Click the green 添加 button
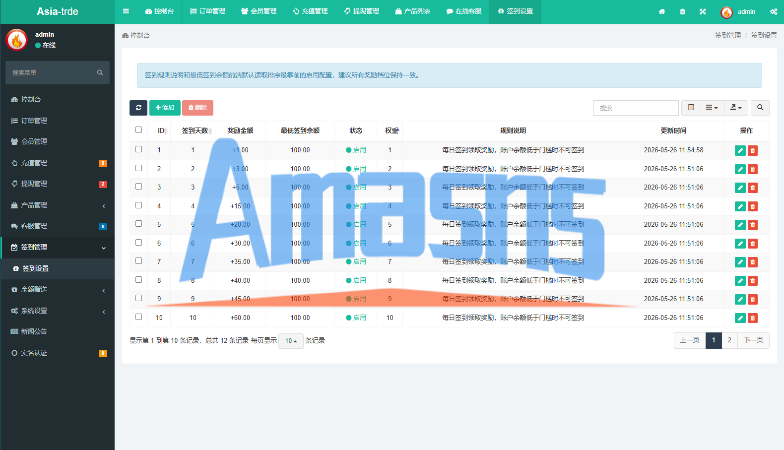The width and height of the screenshot is (784, 450). tap(165, 108)
